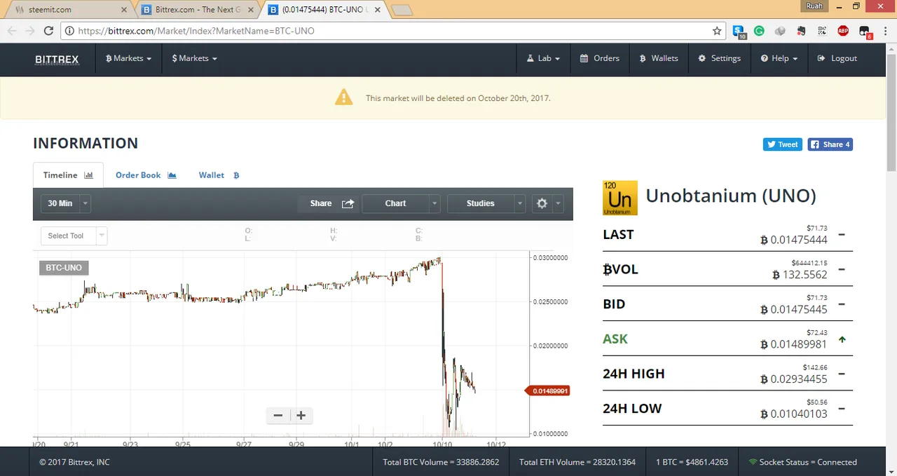Click the chart Share button
This screenshot has height=476, width=897.
[x=331, y=204]
